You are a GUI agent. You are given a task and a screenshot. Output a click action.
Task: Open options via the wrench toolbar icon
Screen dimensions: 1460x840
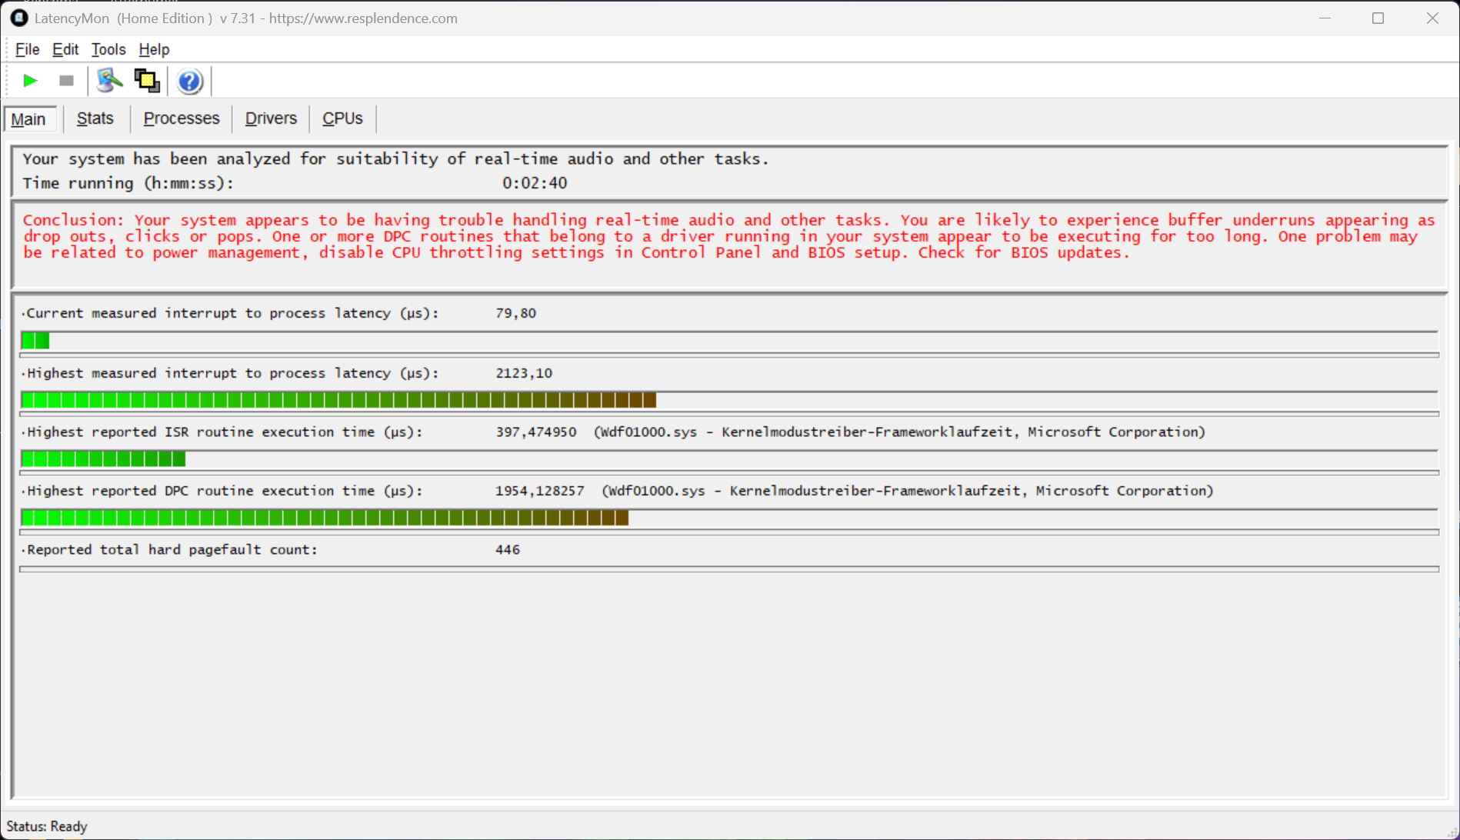tap(109, 81)
